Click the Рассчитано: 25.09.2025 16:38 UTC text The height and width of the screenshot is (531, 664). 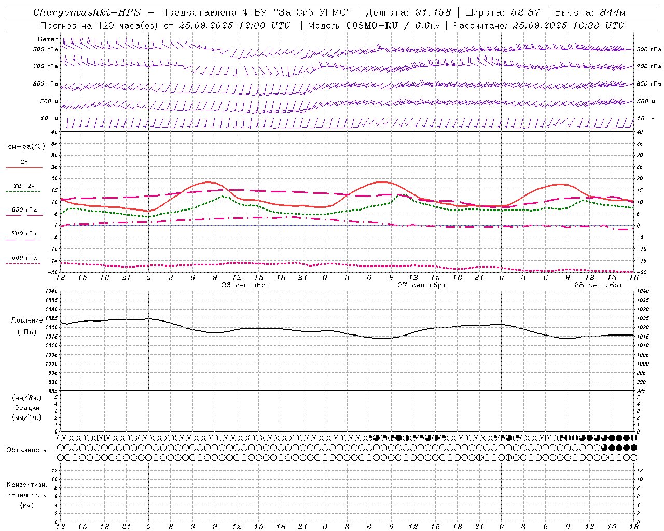538,25
